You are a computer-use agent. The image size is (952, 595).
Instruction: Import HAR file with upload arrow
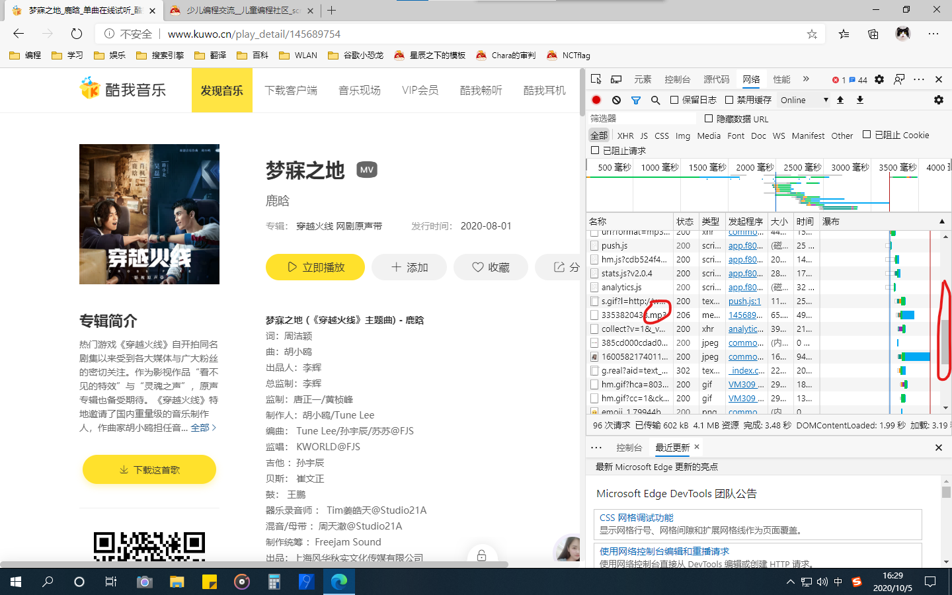coord(840,100)
